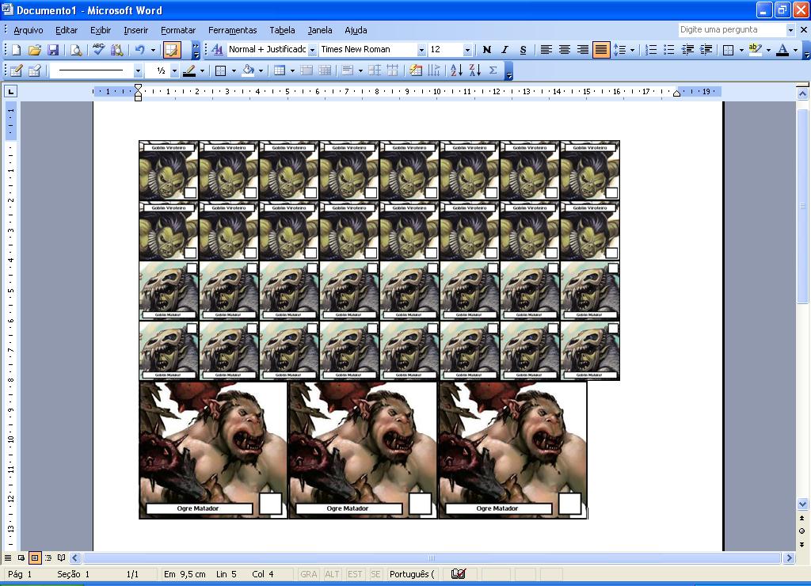Switch to Outline view button
This screenshot has height=586, width=811.
[x=48, y=558]
